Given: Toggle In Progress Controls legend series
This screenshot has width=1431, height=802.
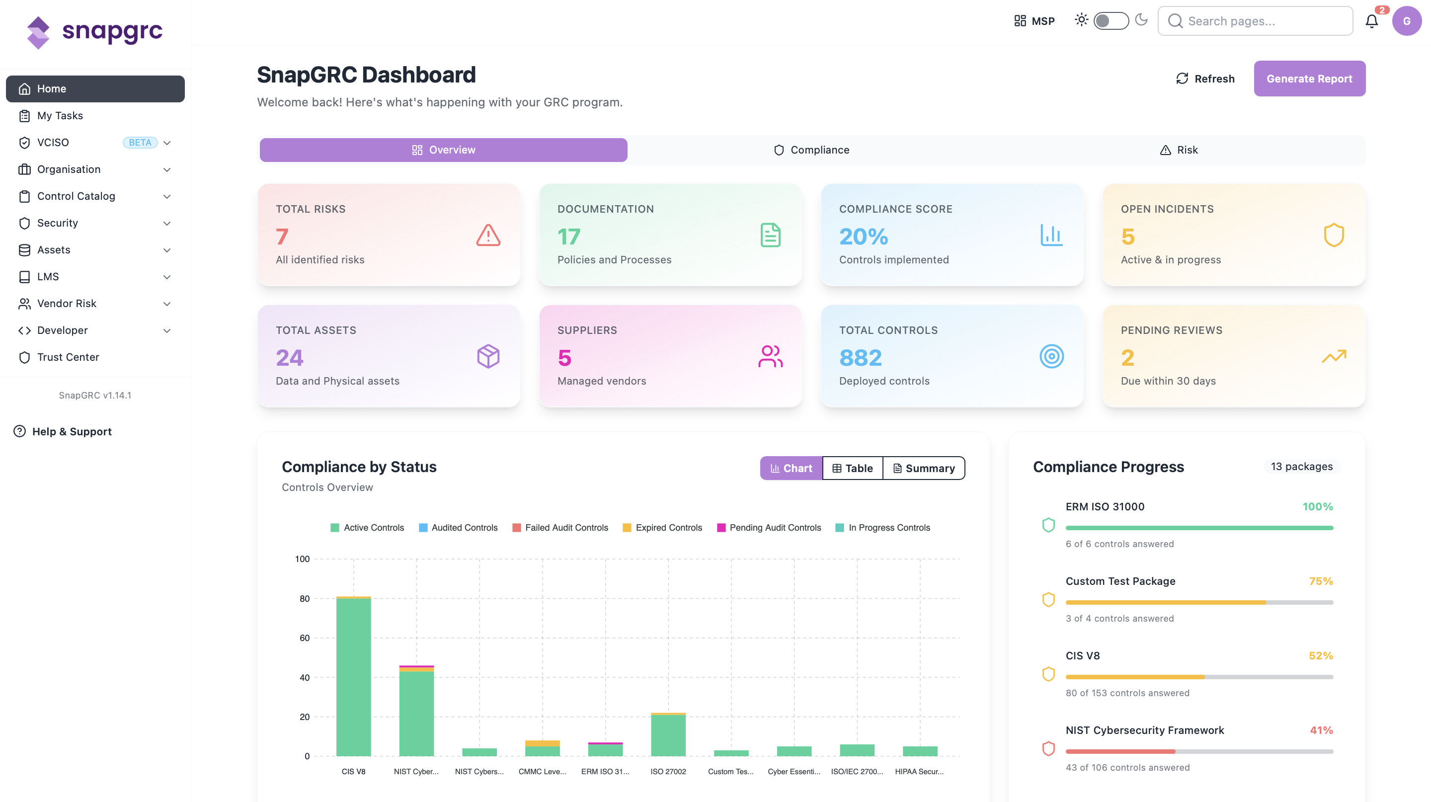Looking at the screenshot, I should 883,528.
